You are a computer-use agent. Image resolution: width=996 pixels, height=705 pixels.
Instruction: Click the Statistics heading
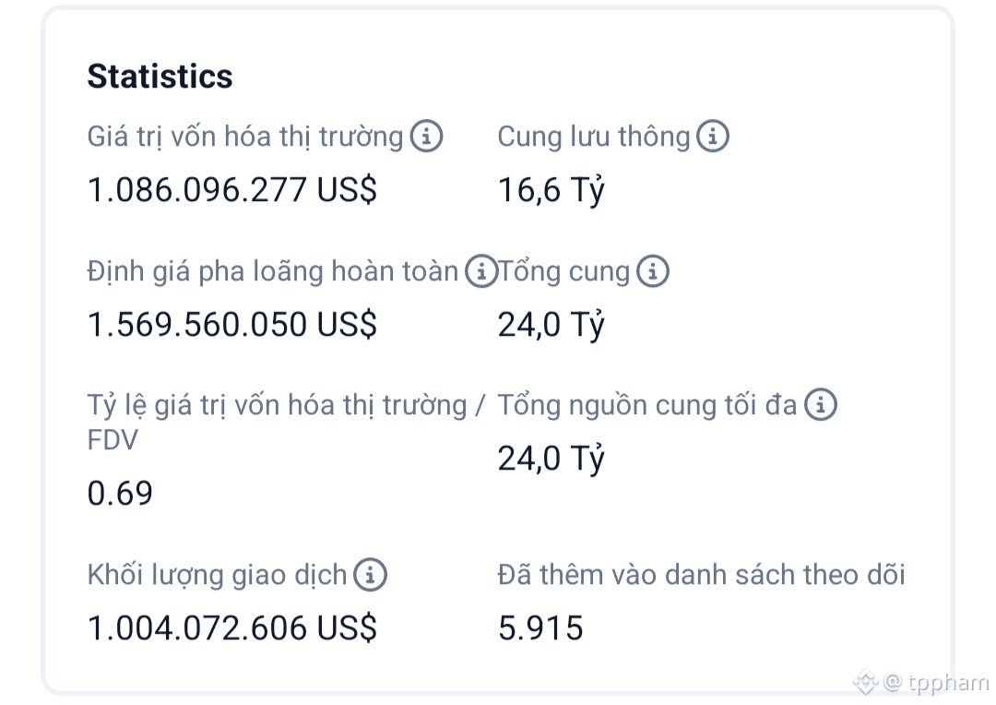tap(160, 77)
